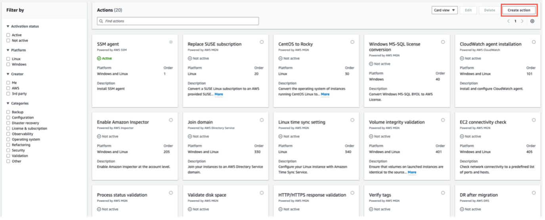Click the Join domain card title

[200, 122]
